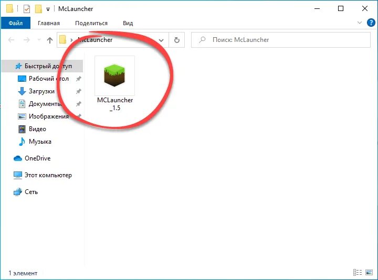Switch to the Вид ribbon tab
This screenshot has width=378, height=280.
pyautogui.click(x=128, y=23)
